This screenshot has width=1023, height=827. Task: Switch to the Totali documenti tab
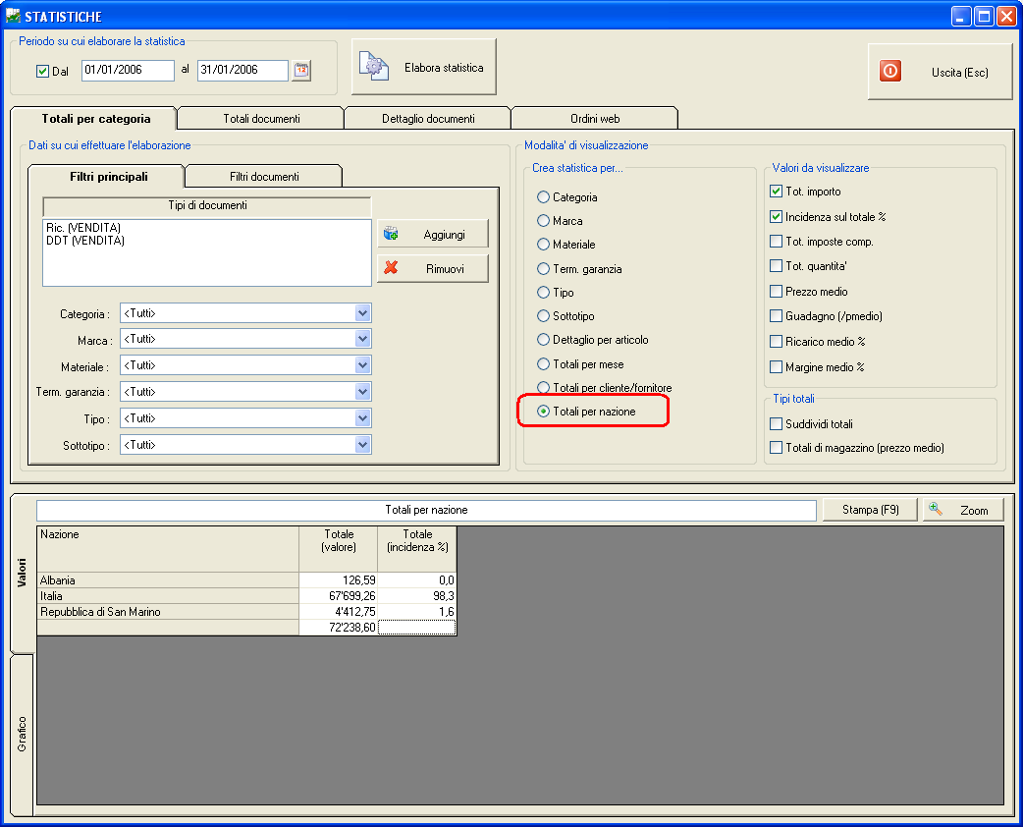(261, 119)
